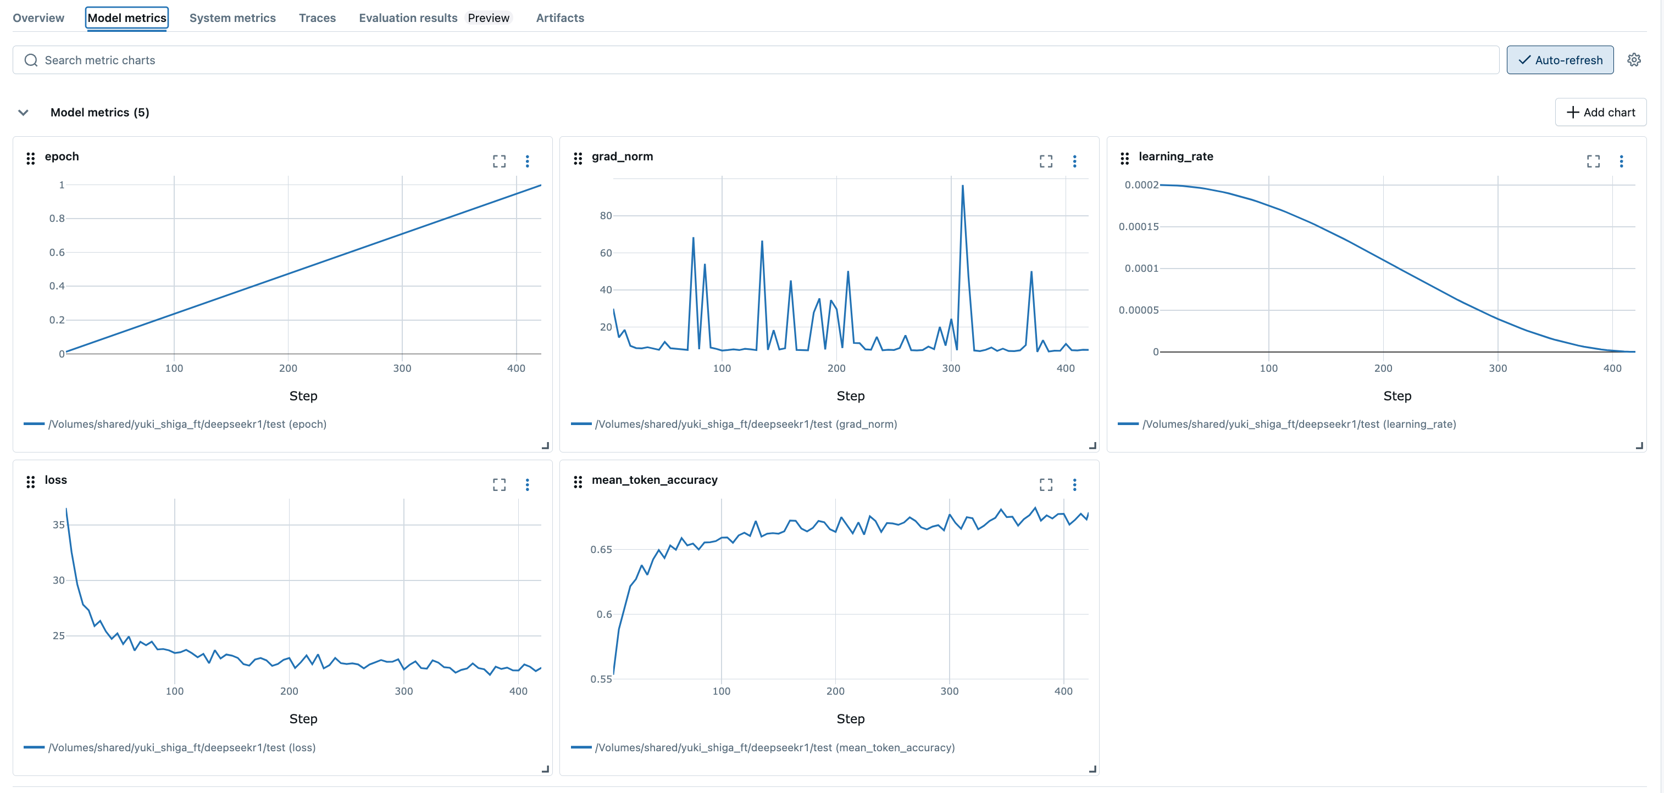Open the Evaluation results tab

point(408,18)
